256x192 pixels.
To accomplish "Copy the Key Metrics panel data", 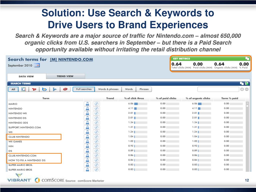I will point(247,58).
